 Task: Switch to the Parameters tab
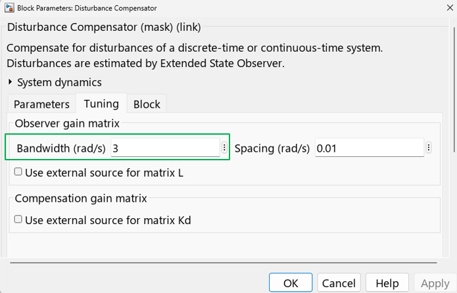[41, 104]
